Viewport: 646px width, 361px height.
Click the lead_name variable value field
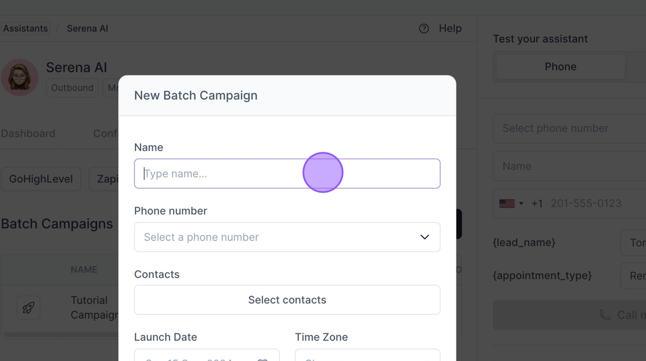coord(633,243)
